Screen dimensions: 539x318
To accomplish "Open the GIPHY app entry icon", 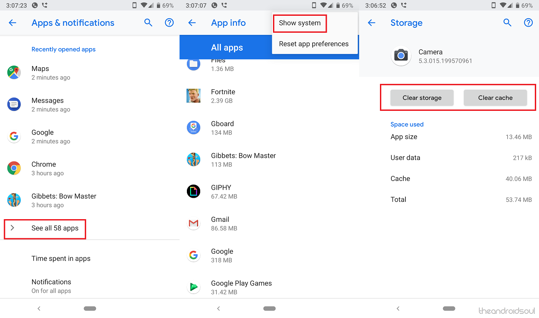I will click(x=194, y=191).
